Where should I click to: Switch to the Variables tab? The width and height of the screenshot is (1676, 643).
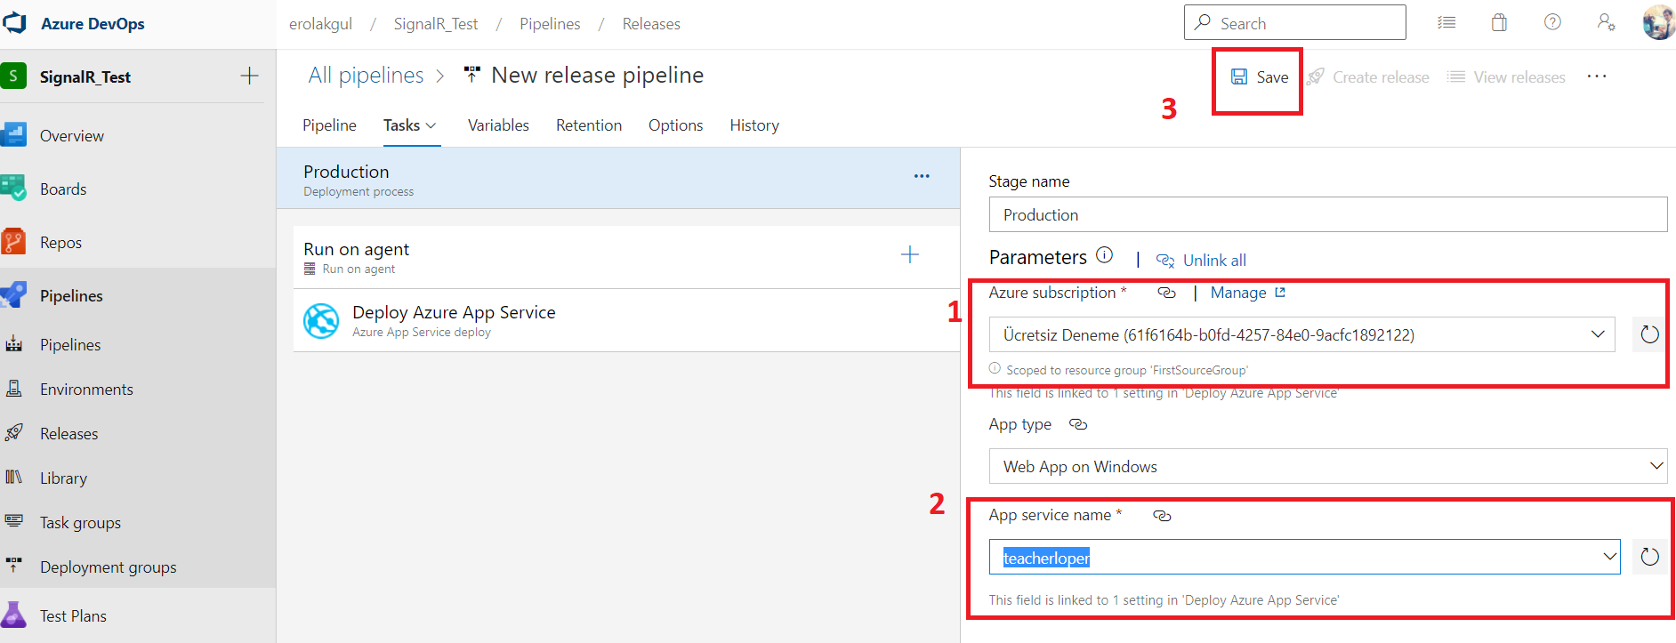[498, 125]
